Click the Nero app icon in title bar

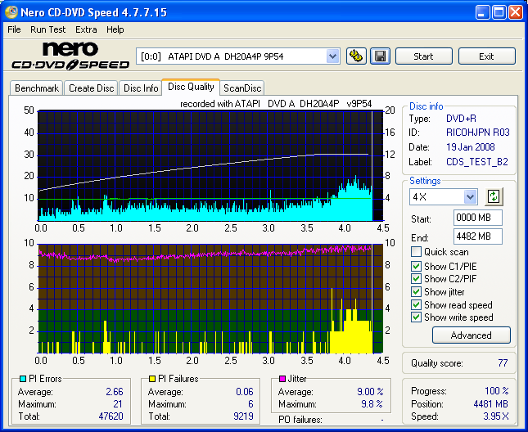pyautogui.click(x=11, y=12)
